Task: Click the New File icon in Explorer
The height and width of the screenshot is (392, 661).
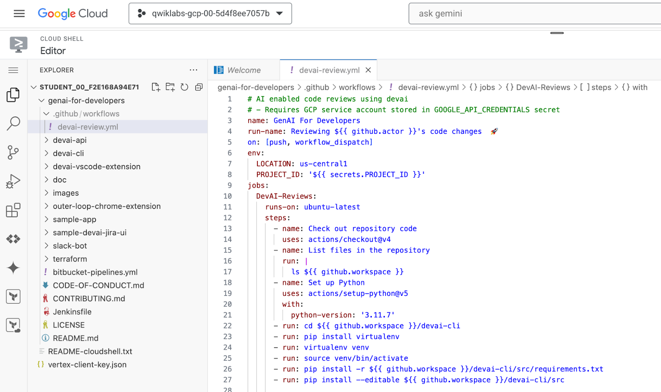Action: coord(155,87)
